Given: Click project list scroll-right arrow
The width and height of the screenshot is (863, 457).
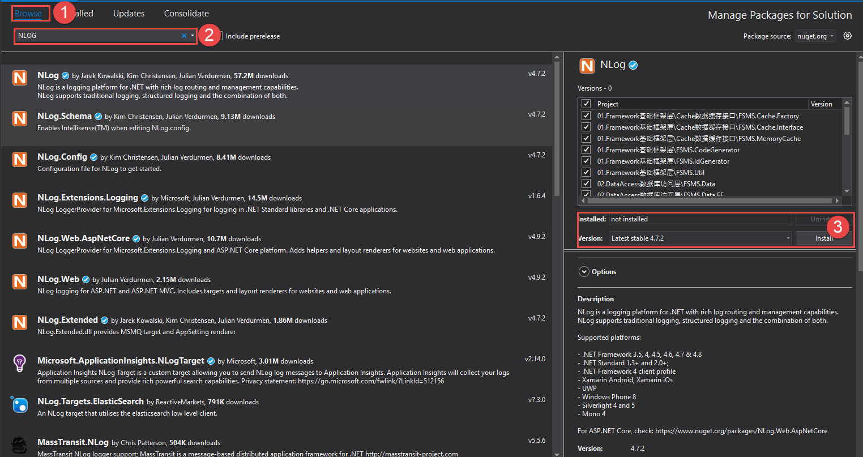Looking at the screenshot, I should point(837,200).
